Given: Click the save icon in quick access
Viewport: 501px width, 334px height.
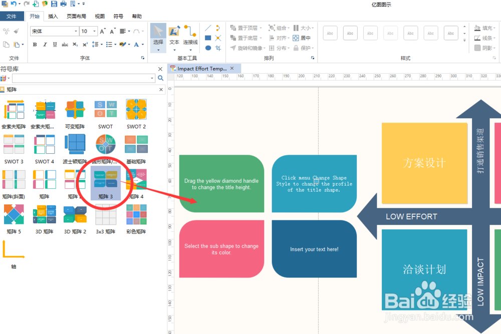Looking at the screenshot, I should click(54, 4).
